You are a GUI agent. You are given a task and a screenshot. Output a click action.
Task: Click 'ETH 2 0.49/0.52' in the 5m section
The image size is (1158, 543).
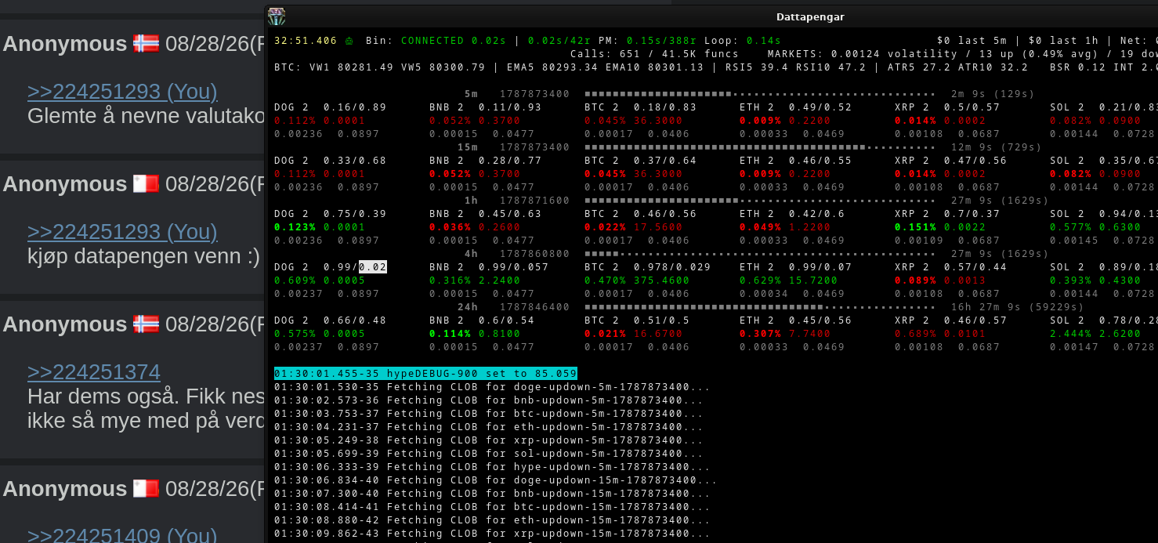(x=795, y=107)
